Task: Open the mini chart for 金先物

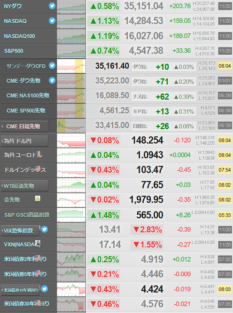Action: 71,200
